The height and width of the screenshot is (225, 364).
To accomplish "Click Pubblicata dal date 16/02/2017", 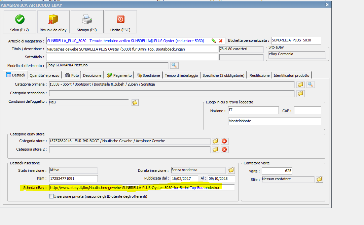I will [185, 179].
